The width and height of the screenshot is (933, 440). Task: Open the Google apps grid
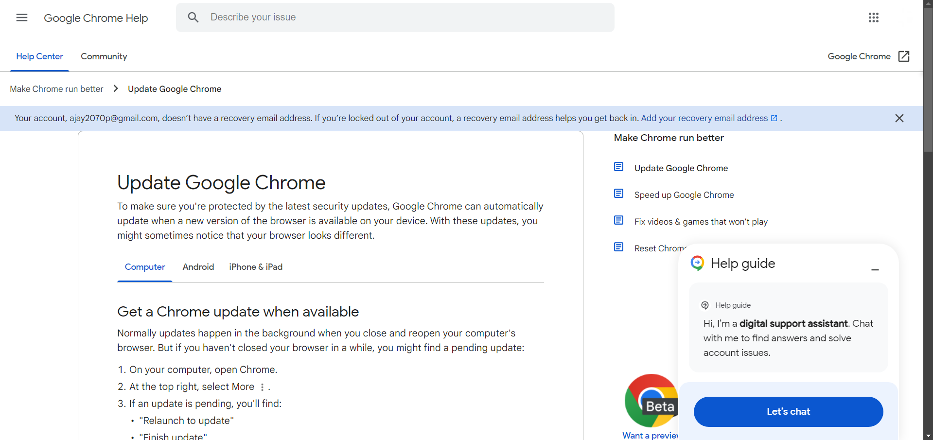coord(873,18)
